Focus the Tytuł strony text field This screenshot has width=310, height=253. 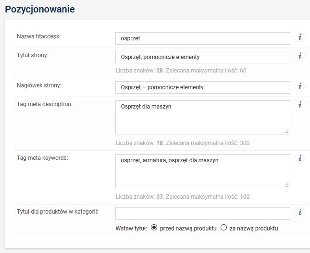point(202,57)
